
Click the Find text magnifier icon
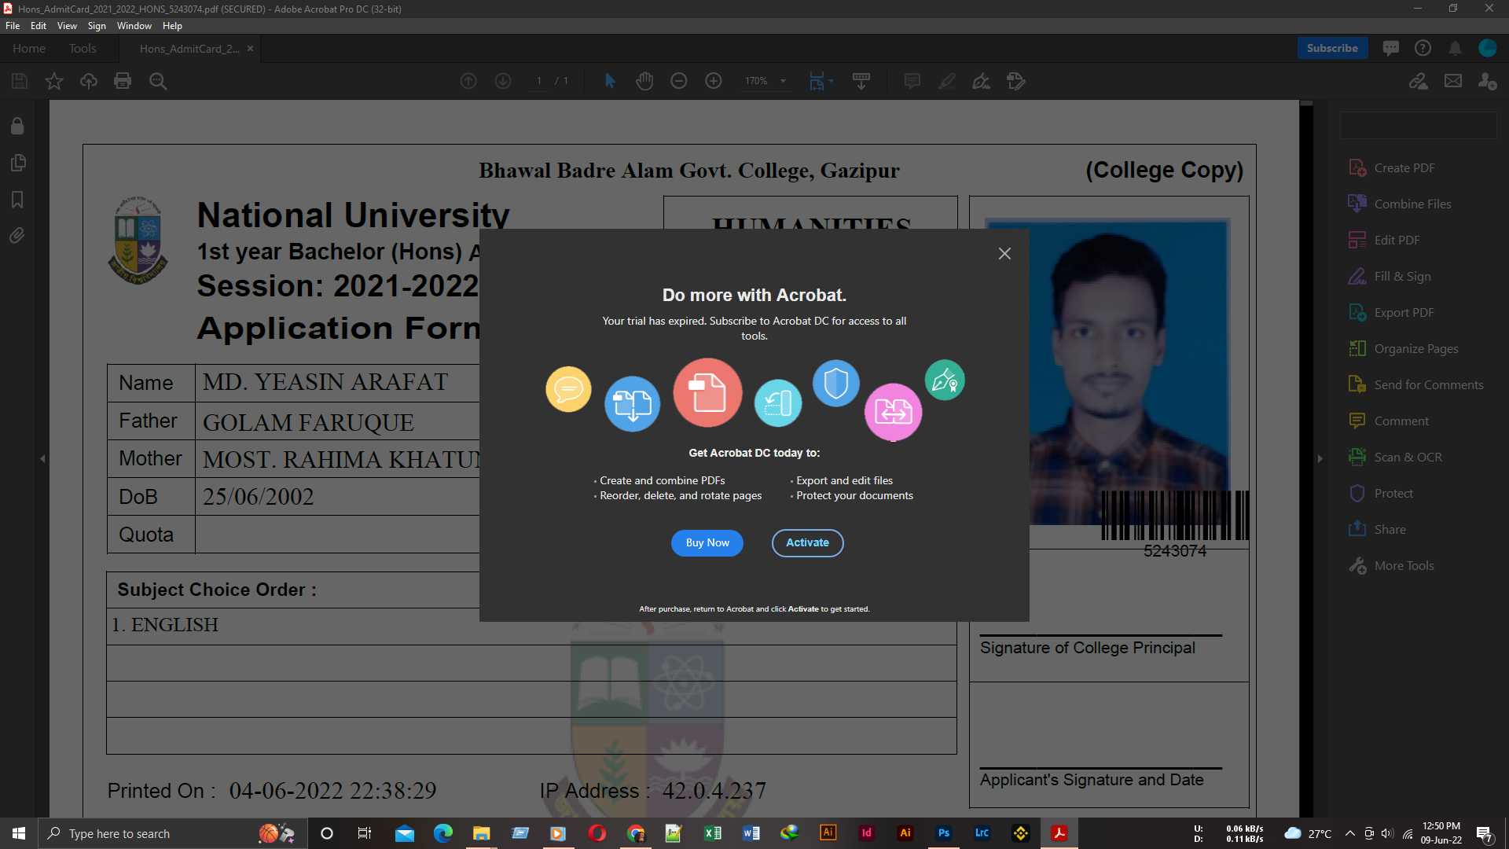158,81
